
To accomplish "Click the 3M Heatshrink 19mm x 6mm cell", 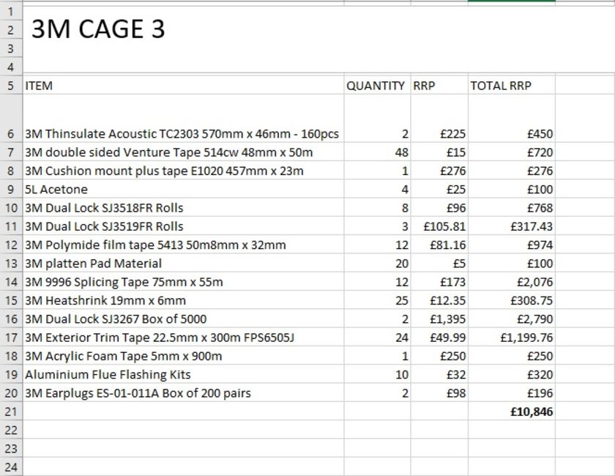I will coord(105,300).
